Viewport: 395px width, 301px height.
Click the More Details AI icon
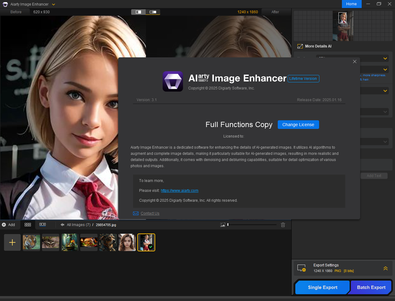pyautogui.click(x=300, y=46)
